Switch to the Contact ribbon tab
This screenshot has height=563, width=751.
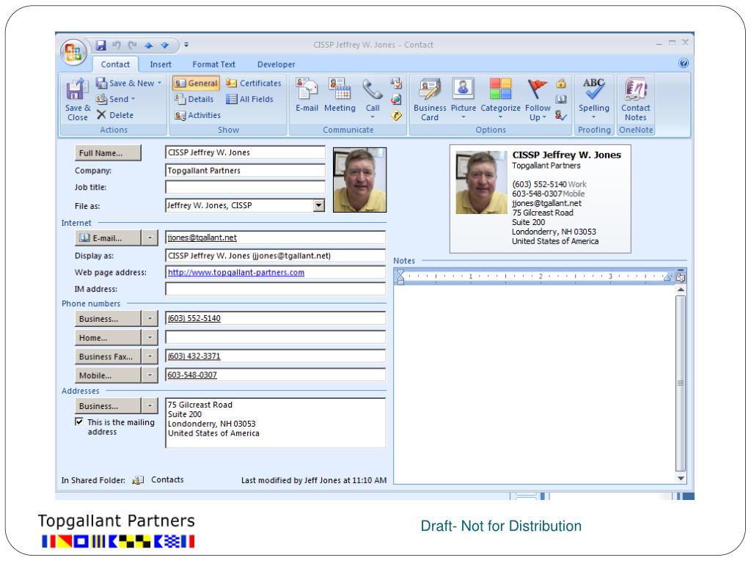pyautogui.click(x=115, y=65)
